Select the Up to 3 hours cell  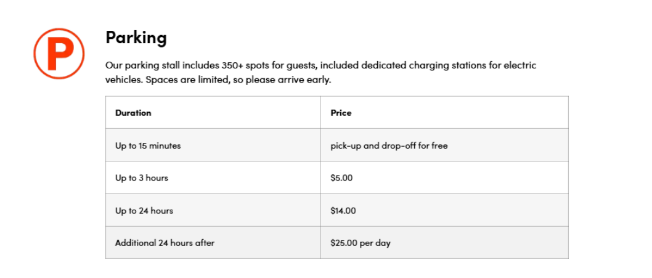142,178
